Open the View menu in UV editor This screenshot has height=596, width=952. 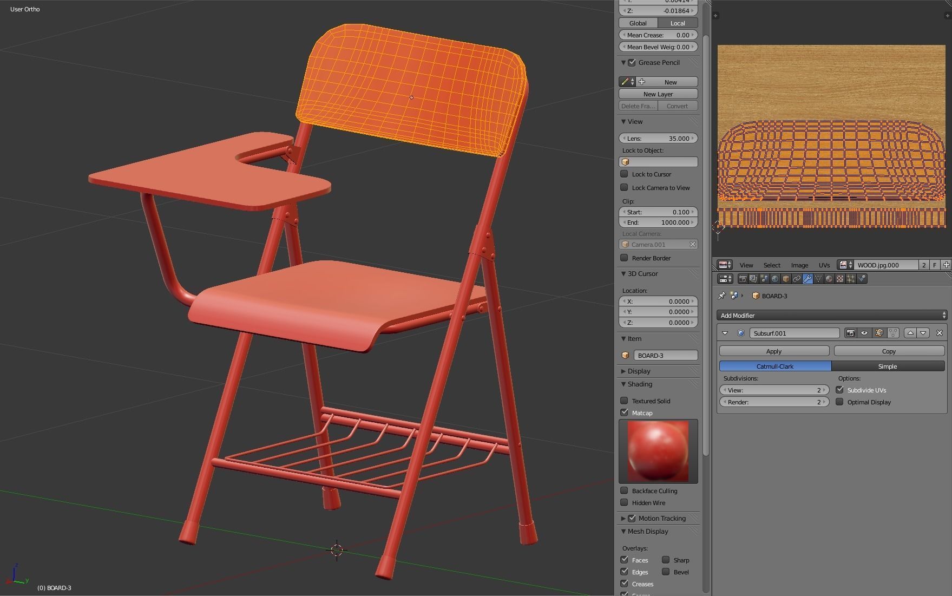746,265
